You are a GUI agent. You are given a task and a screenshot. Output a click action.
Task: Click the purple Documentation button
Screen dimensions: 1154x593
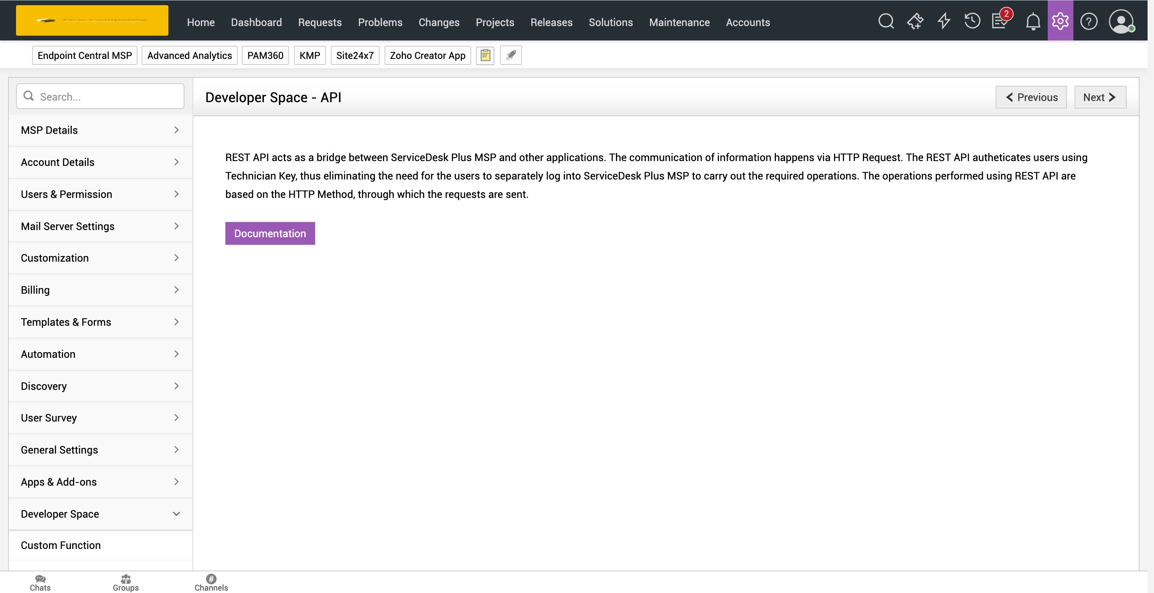pos(270,233)
